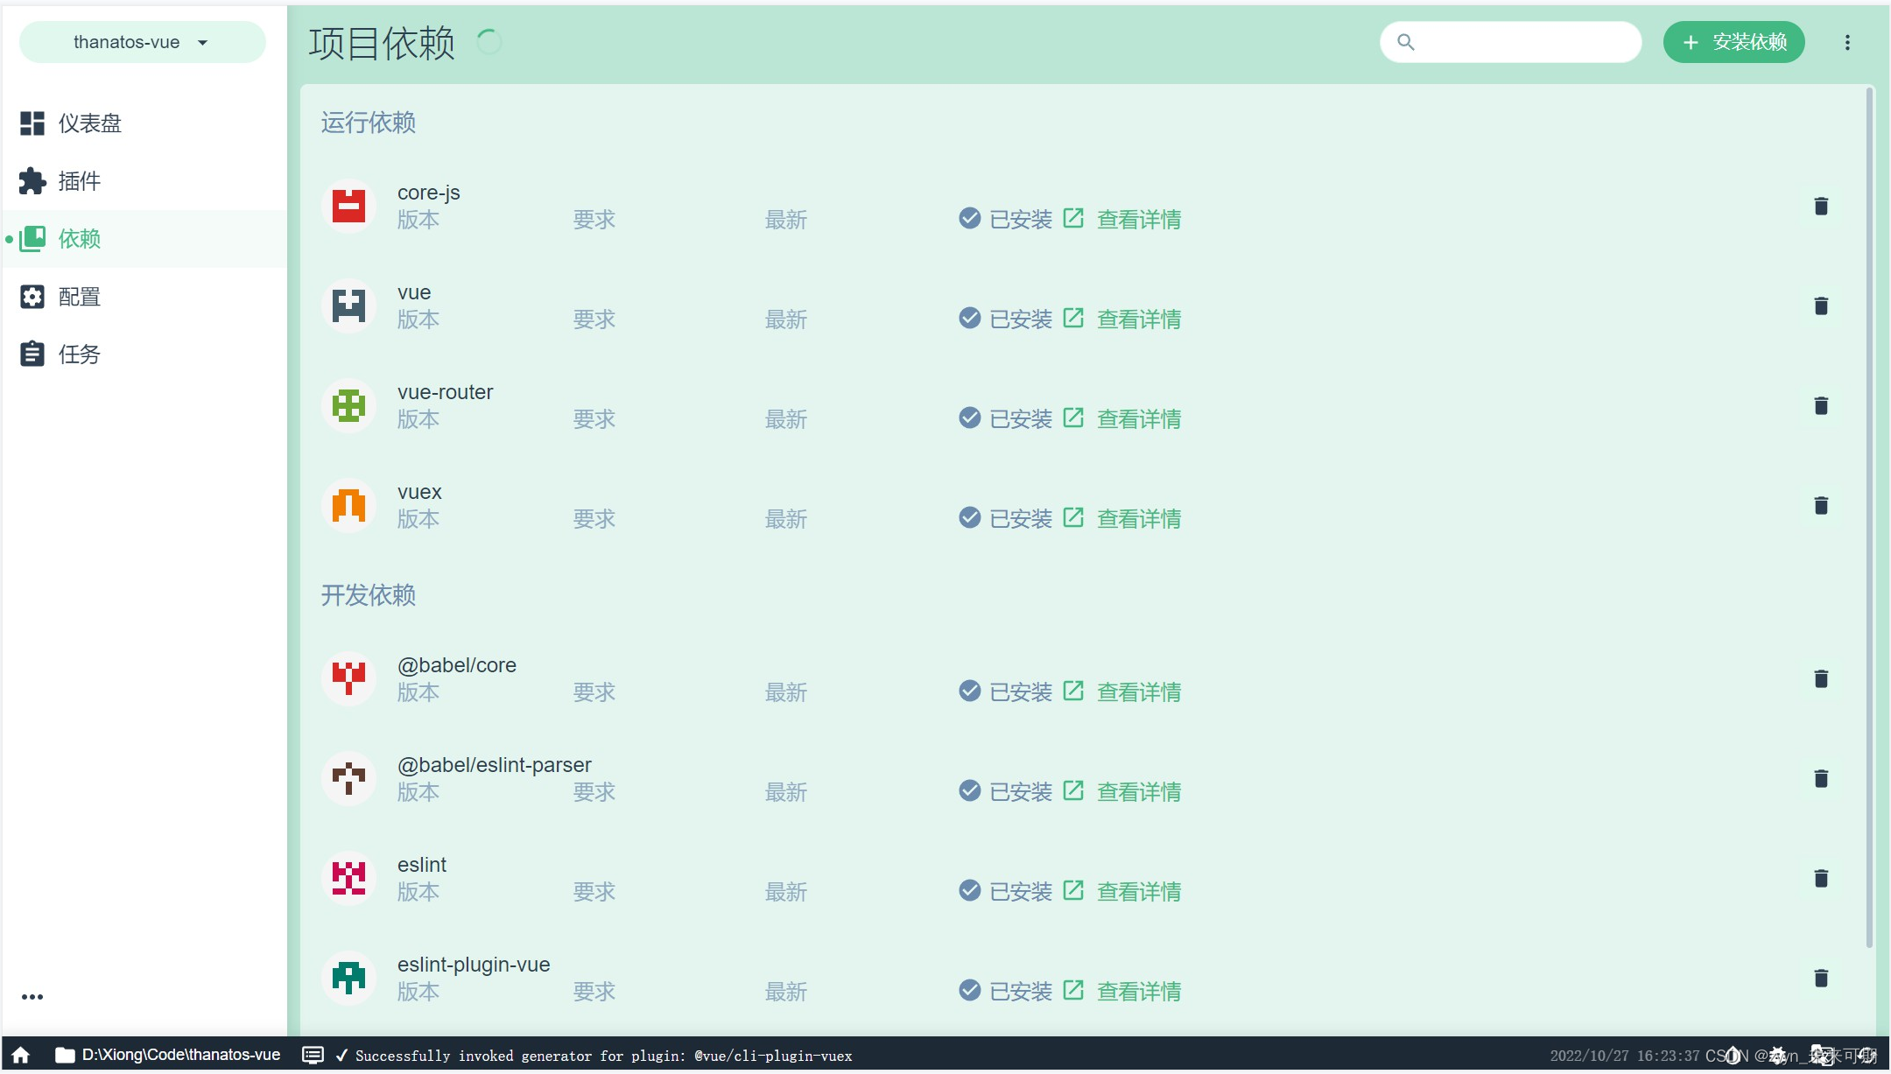Open 查看详情 link for vue-router
Screen dimensions: 1891x1074
1122,418
